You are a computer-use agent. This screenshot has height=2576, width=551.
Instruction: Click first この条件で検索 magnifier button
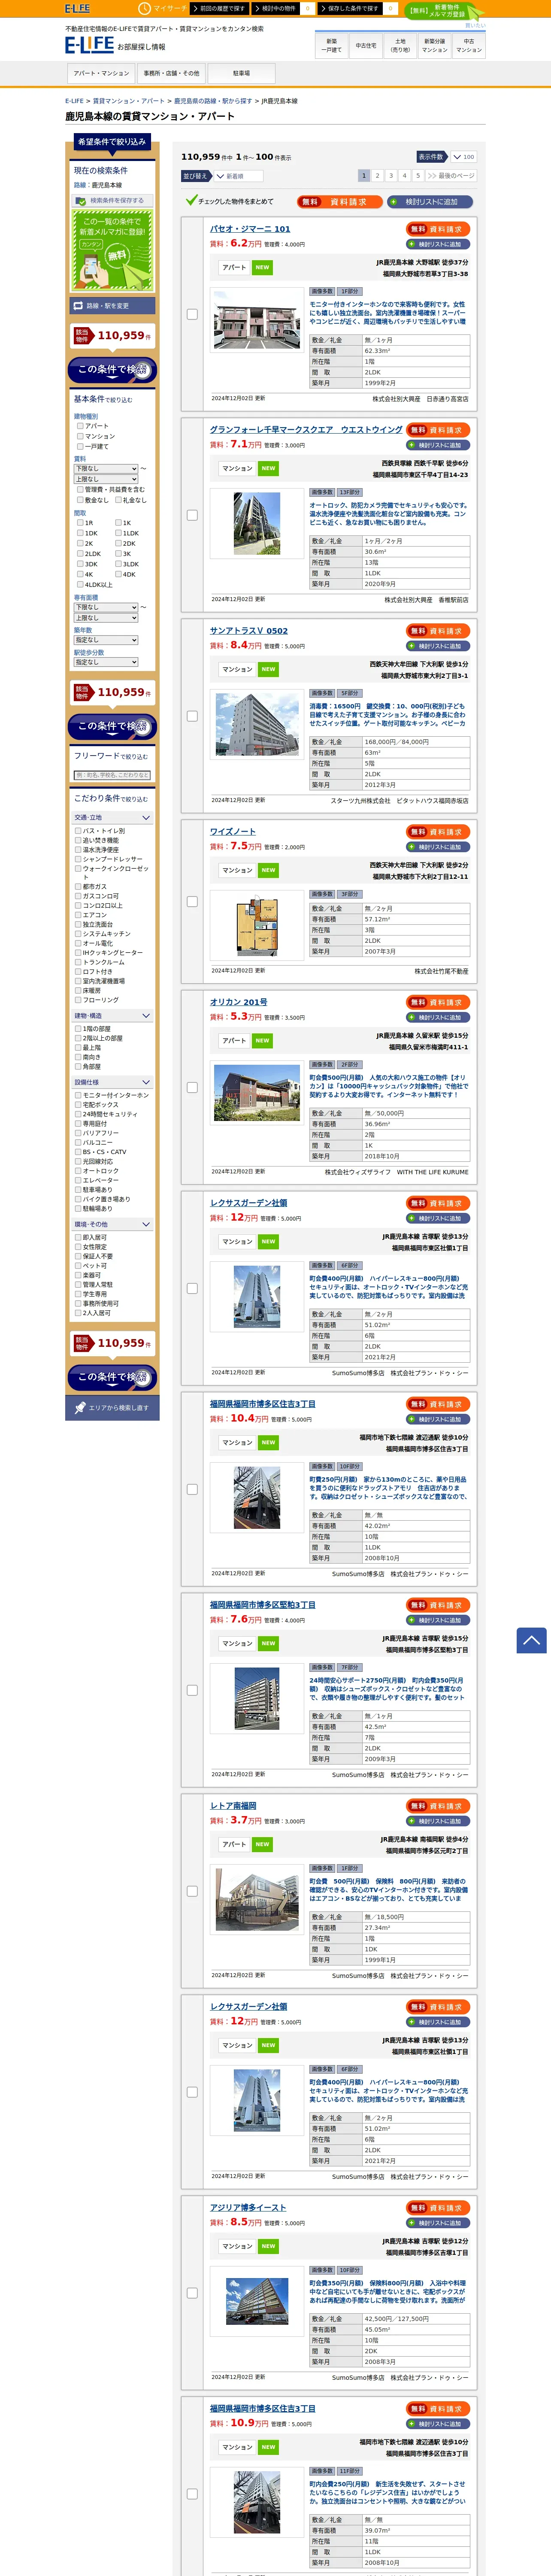pos(112,370)
